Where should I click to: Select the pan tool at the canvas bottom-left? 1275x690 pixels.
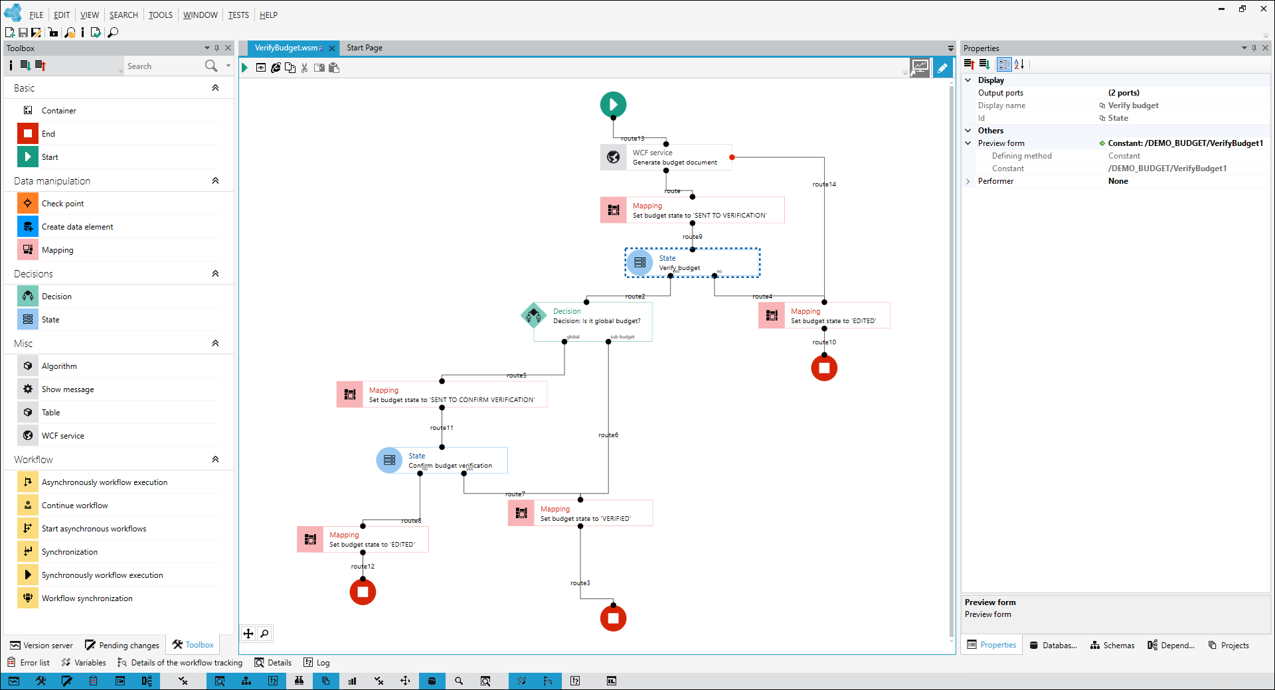248,634
